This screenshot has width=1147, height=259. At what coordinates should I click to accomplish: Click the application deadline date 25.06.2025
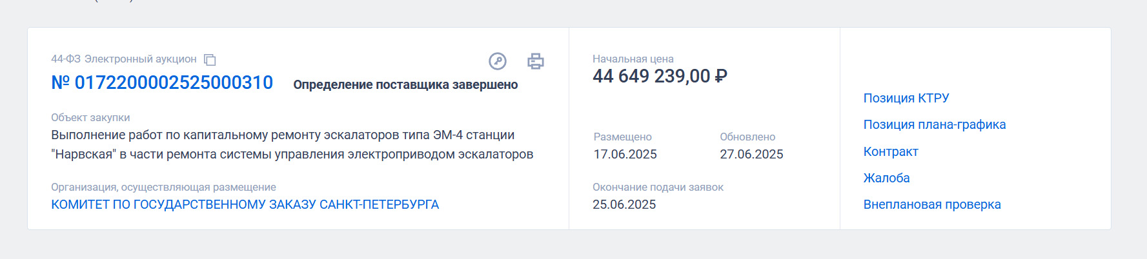(624, 204)
